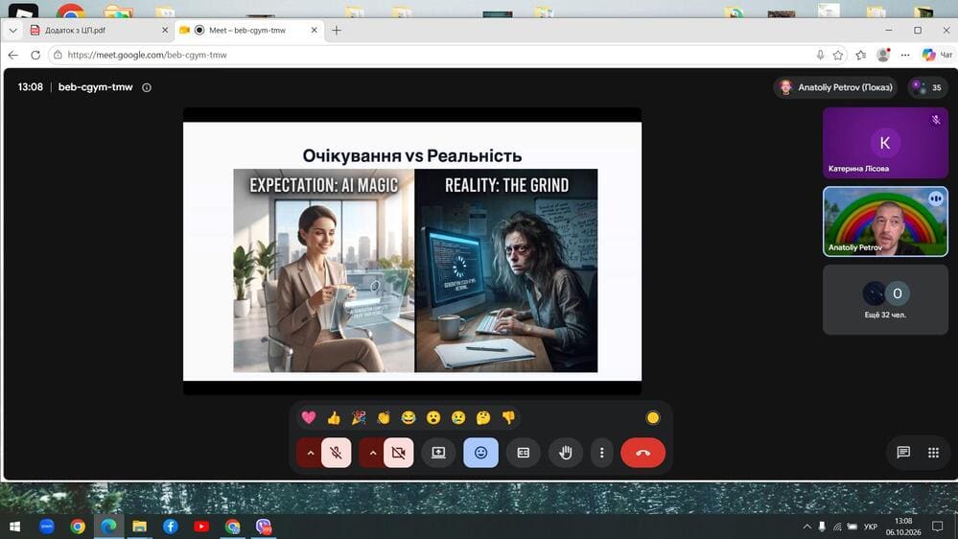Open Zoom from the taskbar
This screenshot has width=958, height=539.
click(46, 527)
